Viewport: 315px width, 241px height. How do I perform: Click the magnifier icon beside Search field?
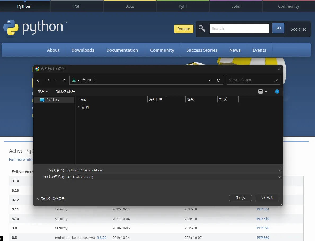click(x=202, y=29)
